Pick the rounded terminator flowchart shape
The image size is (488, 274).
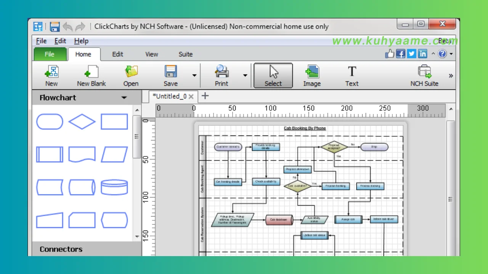(50, 122)
